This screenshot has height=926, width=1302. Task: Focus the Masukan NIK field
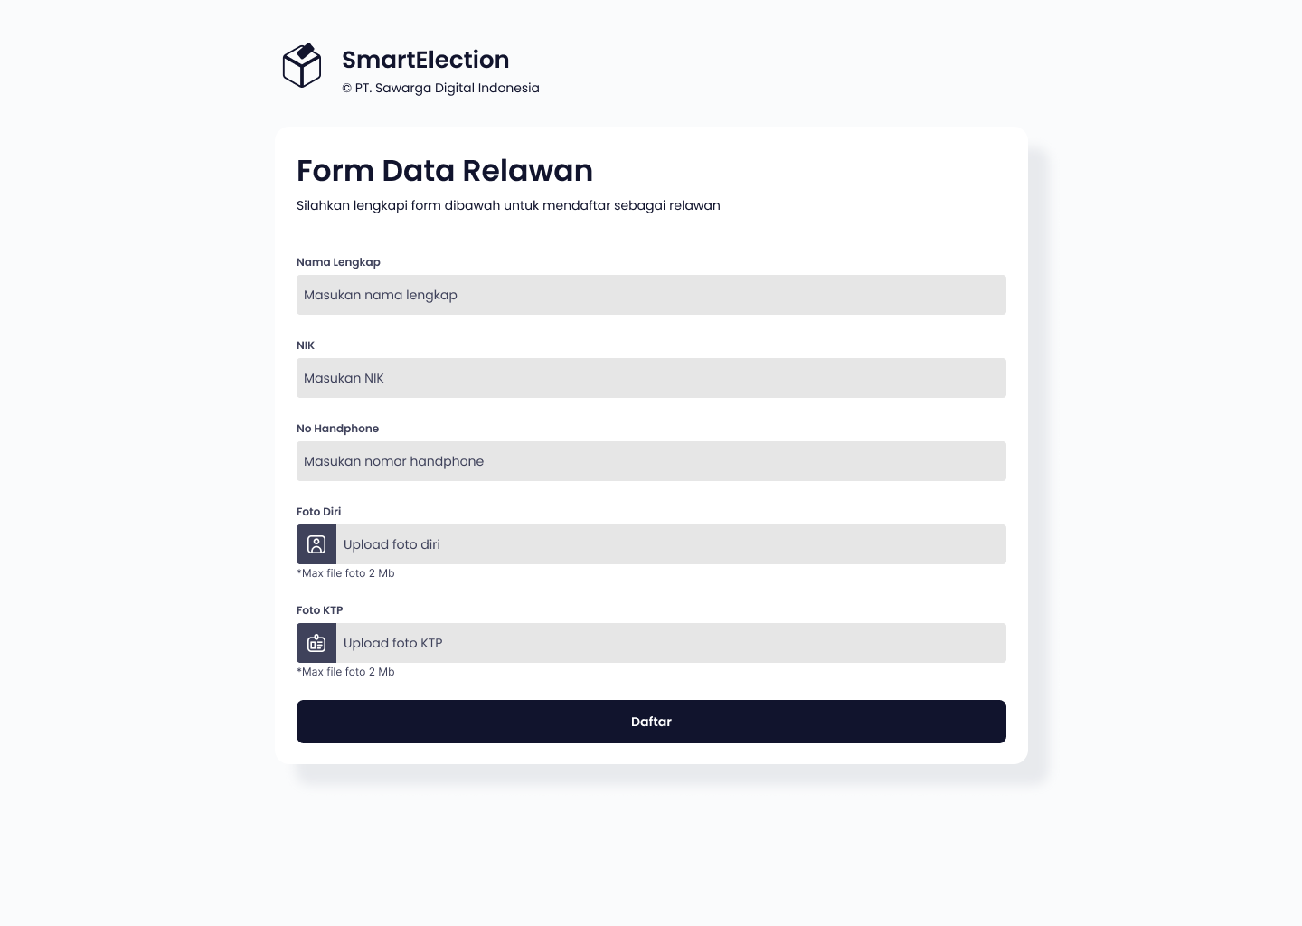pos(651,378)
